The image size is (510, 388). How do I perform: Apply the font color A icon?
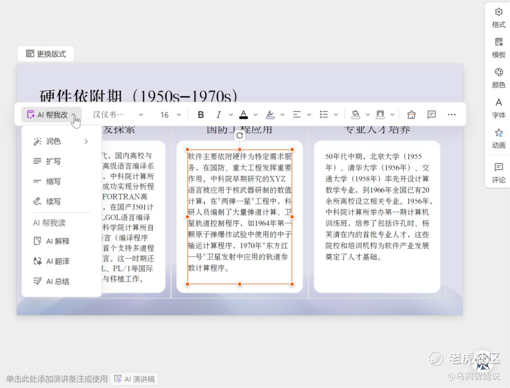point(243,114)
